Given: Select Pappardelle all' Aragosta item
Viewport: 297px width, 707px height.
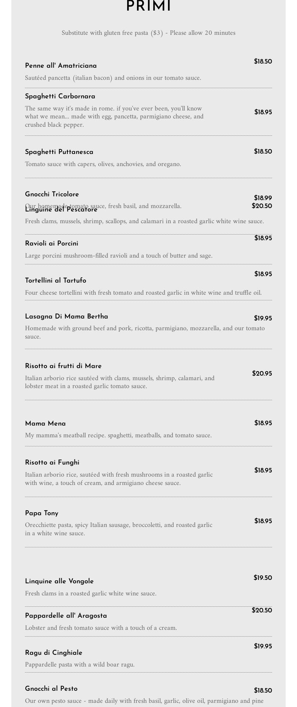Looking at the screenshot, I should 66,616.
